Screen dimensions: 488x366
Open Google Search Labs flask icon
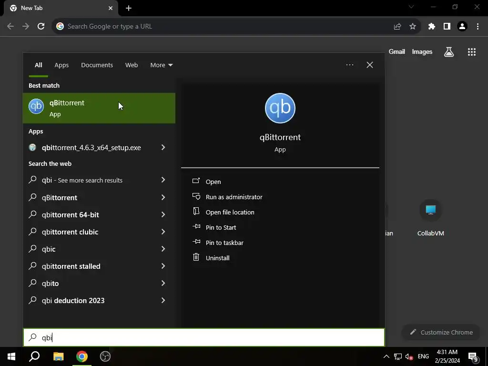tap(449, 51)
